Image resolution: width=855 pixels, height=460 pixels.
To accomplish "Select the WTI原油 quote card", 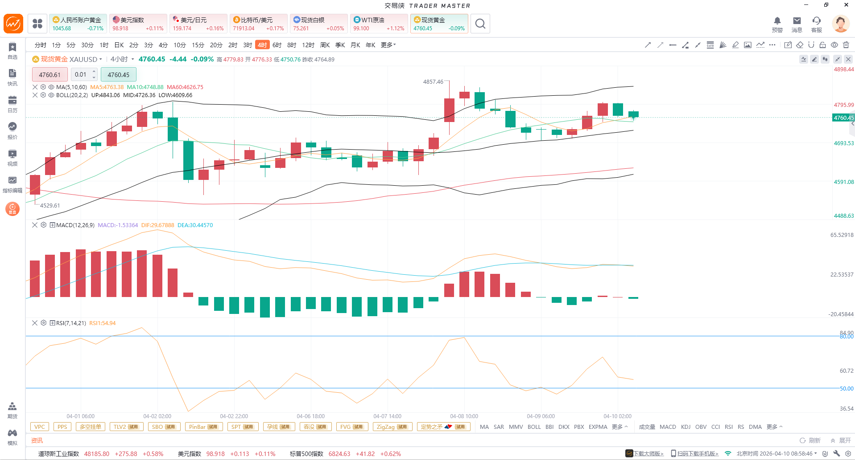I will [x=379, y=24].
